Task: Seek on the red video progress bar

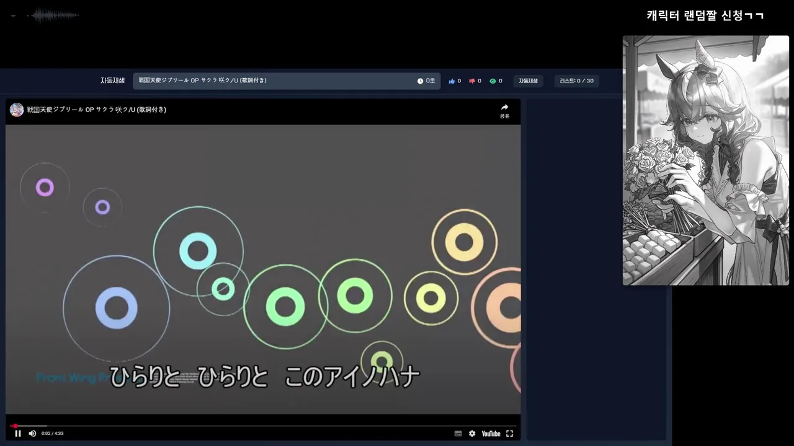Action: pyautogui.click(x=263, y=426)
